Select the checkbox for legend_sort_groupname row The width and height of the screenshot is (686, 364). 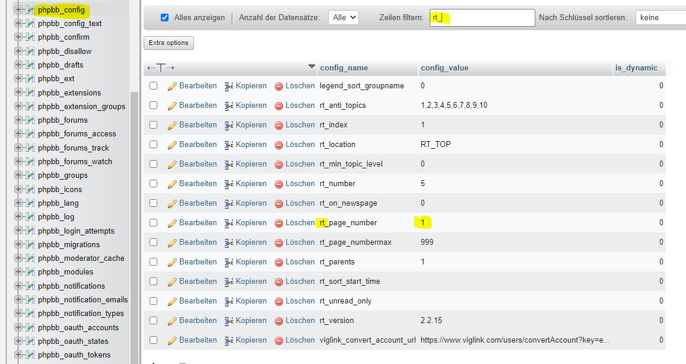(x=154, y=86)
